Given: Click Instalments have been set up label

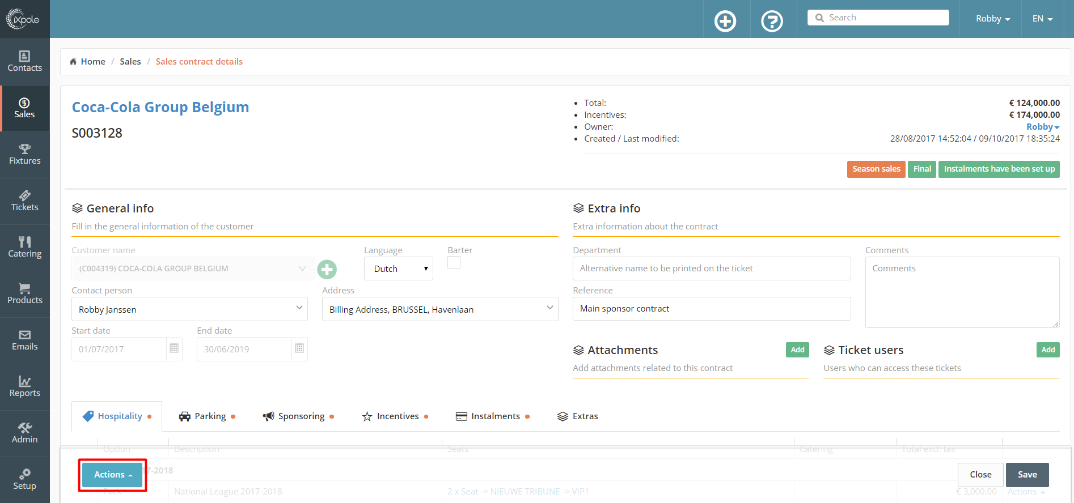Looking at the screenshot, I should pos(999,169).
